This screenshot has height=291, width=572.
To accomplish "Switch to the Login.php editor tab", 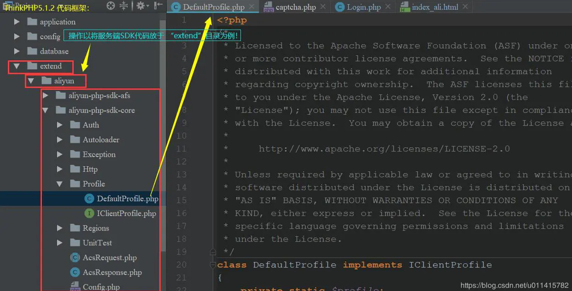I will point(364,7).
